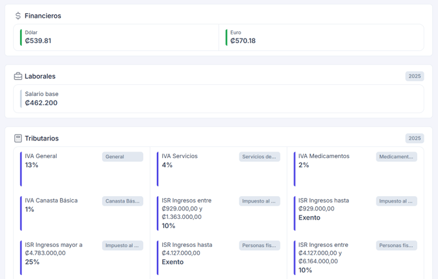Viewport: 438px width, 279px height.
Task: Open the Dólar exchange rate card
Action: (118, 37)
